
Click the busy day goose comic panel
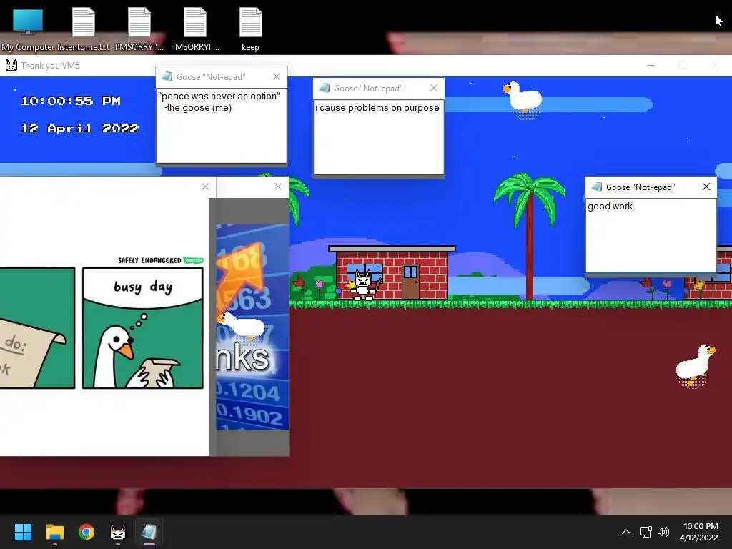click(x=143, y=327)
